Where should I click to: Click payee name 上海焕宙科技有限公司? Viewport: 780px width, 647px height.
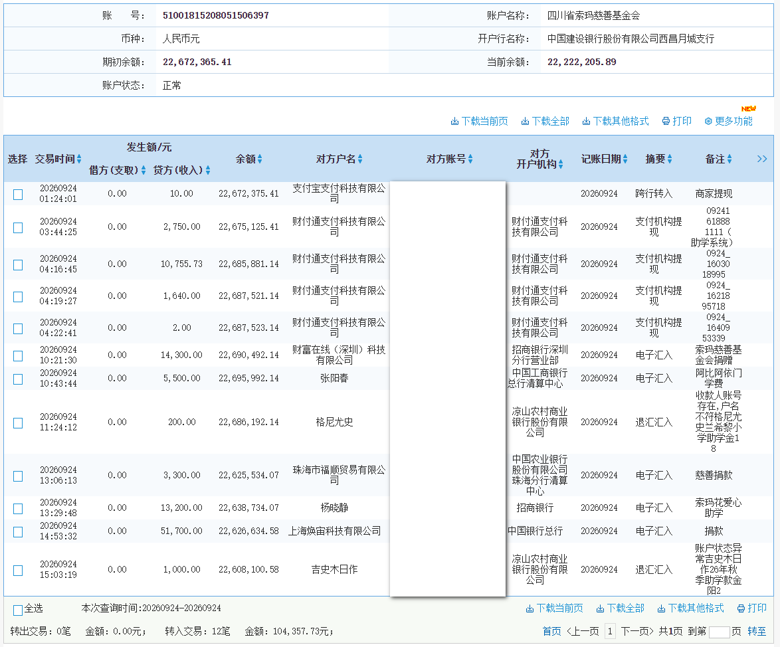(x=334, y=531)
